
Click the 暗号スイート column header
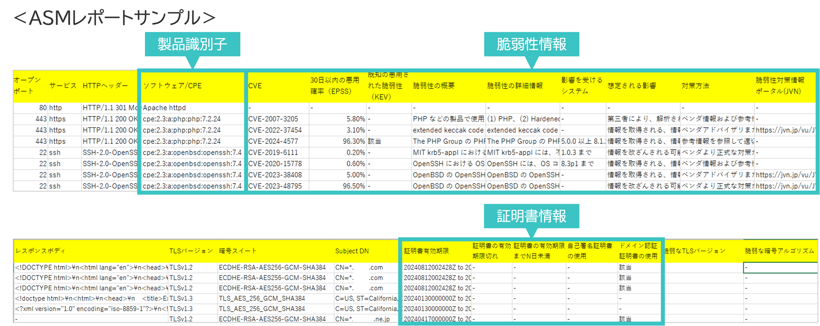coord(238,251)
